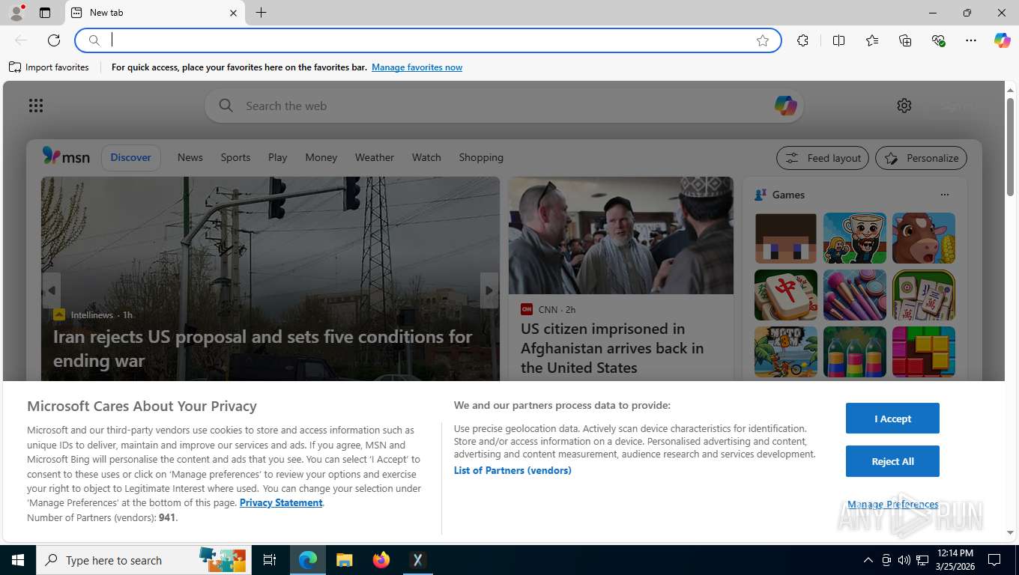This screenshot has height=575, width=1019.
Task: Open File Explorer from taskbar
Action: (344, 560)
